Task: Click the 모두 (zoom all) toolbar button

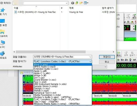Action: tap(126, 54)
